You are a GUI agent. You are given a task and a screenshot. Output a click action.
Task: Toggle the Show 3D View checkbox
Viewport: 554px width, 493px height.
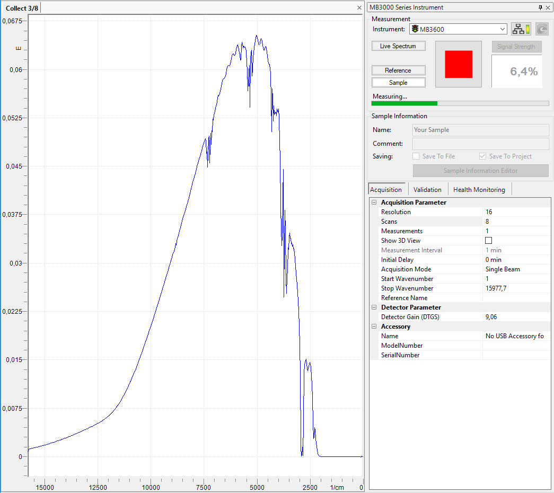(x=488, y=241)
